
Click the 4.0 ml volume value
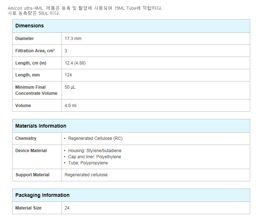71,106
